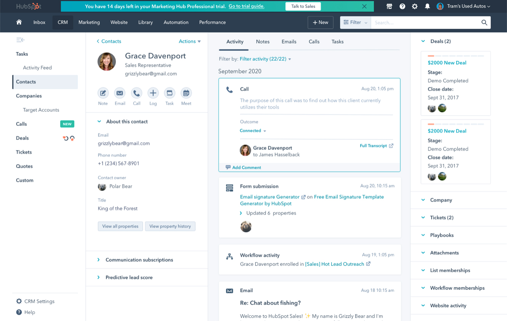The height and width of the screenshot is (321, 507).
Task: Click the View all properties button
Action: pos(120,226)
